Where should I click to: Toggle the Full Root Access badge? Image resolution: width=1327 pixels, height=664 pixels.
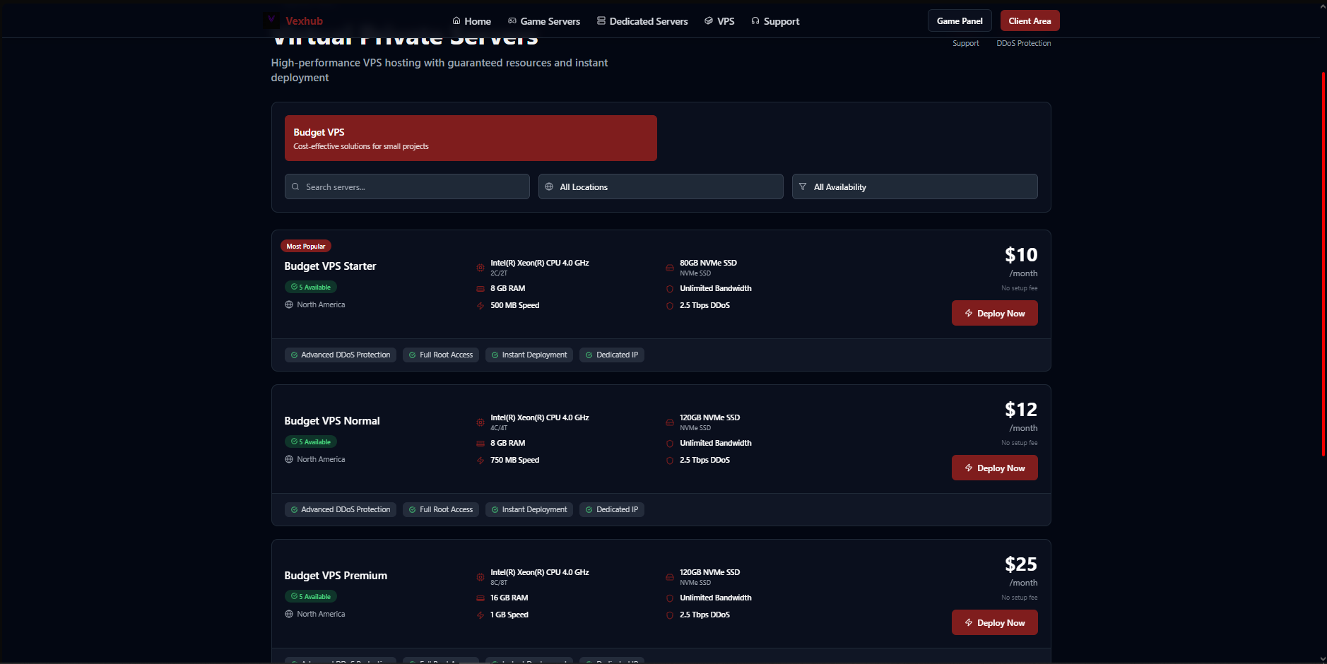click(440, 355)
